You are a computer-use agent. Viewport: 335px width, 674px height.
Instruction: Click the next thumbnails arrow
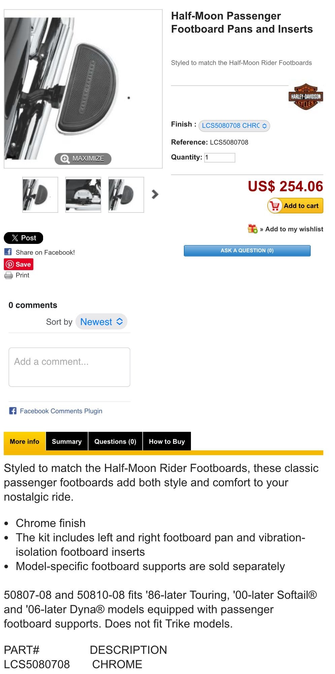[155, 194]
